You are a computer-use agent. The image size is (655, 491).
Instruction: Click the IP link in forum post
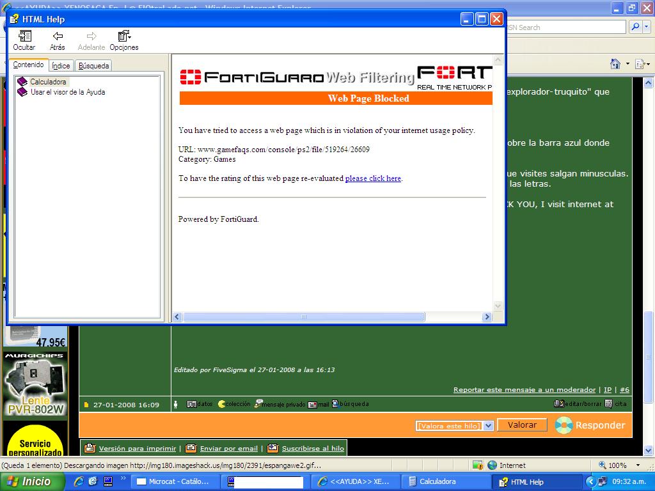pyautogui.click(x=608, y=389)
